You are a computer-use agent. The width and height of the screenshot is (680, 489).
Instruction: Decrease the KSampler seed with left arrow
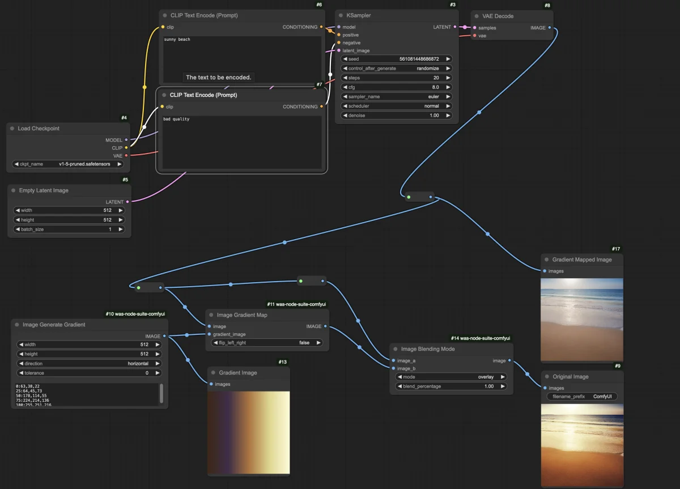point(345,58)
